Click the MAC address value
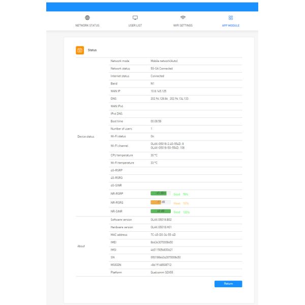Viewport: 305px width, 305px height. pos(164,235)
